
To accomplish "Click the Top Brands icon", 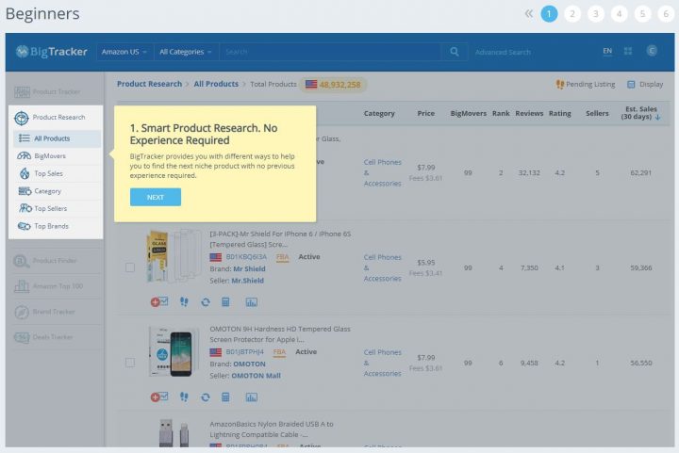I will point(25,226).
